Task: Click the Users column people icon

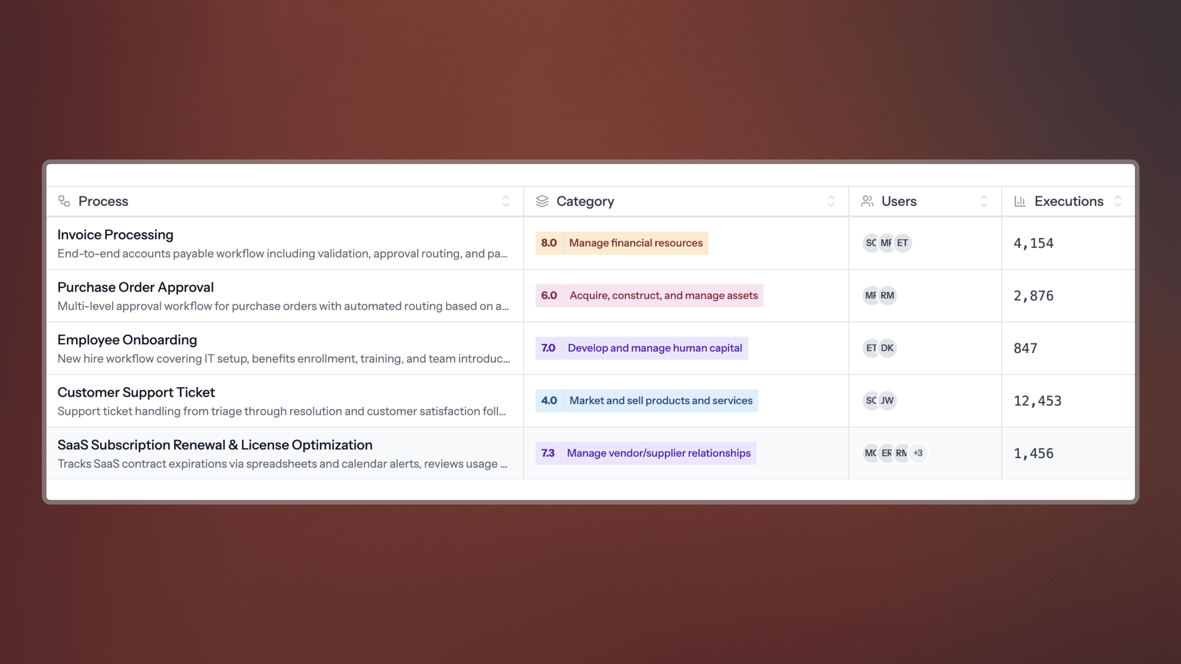Action: tap(867, 201)
